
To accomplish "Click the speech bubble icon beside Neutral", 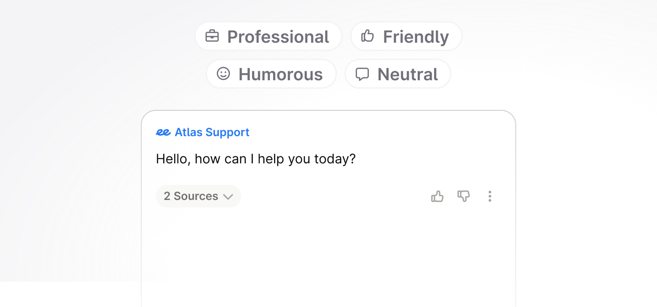I will point(362,74).
